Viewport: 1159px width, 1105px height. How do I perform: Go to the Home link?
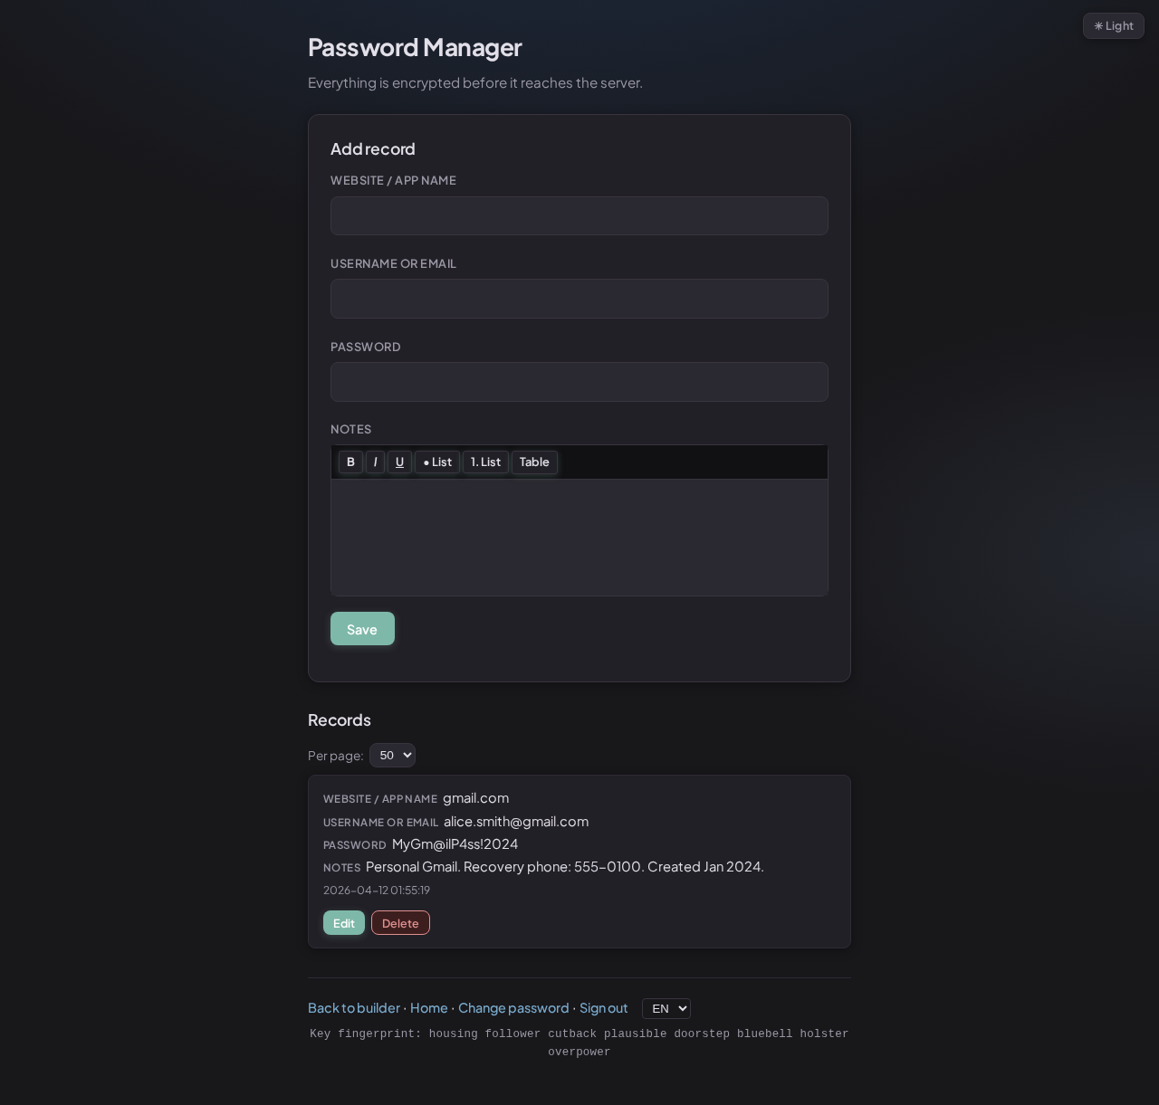click(x=429, y=1008)
